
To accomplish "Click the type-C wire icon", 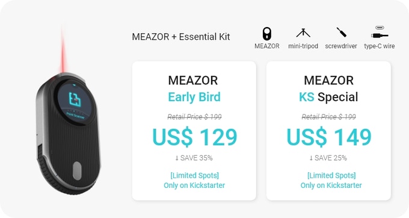I will [x=380, y=33].
